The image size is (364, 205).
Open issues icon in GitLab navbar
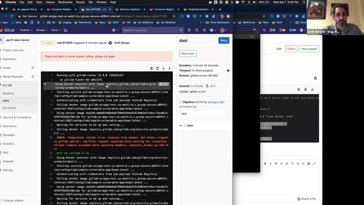(x=189, y=30)
